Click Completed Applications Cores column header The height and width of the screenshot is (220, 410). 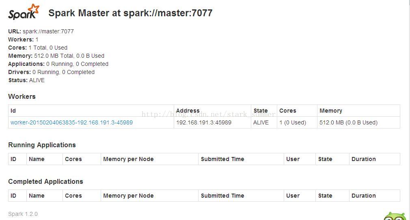pyautogui.click(x=73, y=196)
